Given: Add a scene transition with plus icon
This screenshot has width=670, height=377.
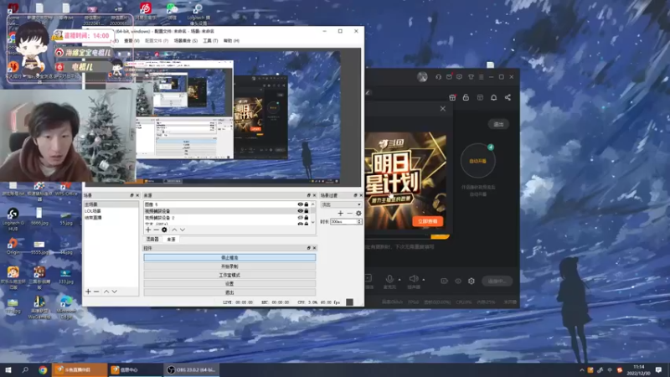Looking at the screenshot, I should (x=341, y=213).
